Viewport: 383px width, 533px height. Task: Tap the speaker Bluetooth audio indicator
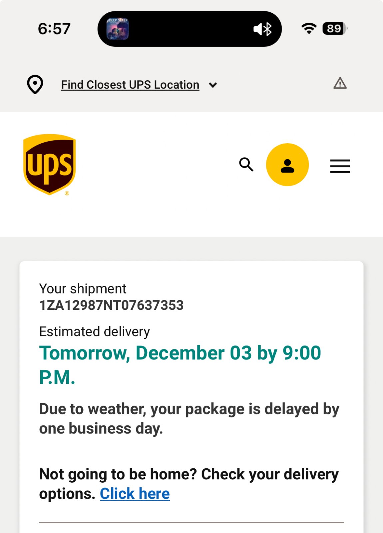(x=262, y=29)
